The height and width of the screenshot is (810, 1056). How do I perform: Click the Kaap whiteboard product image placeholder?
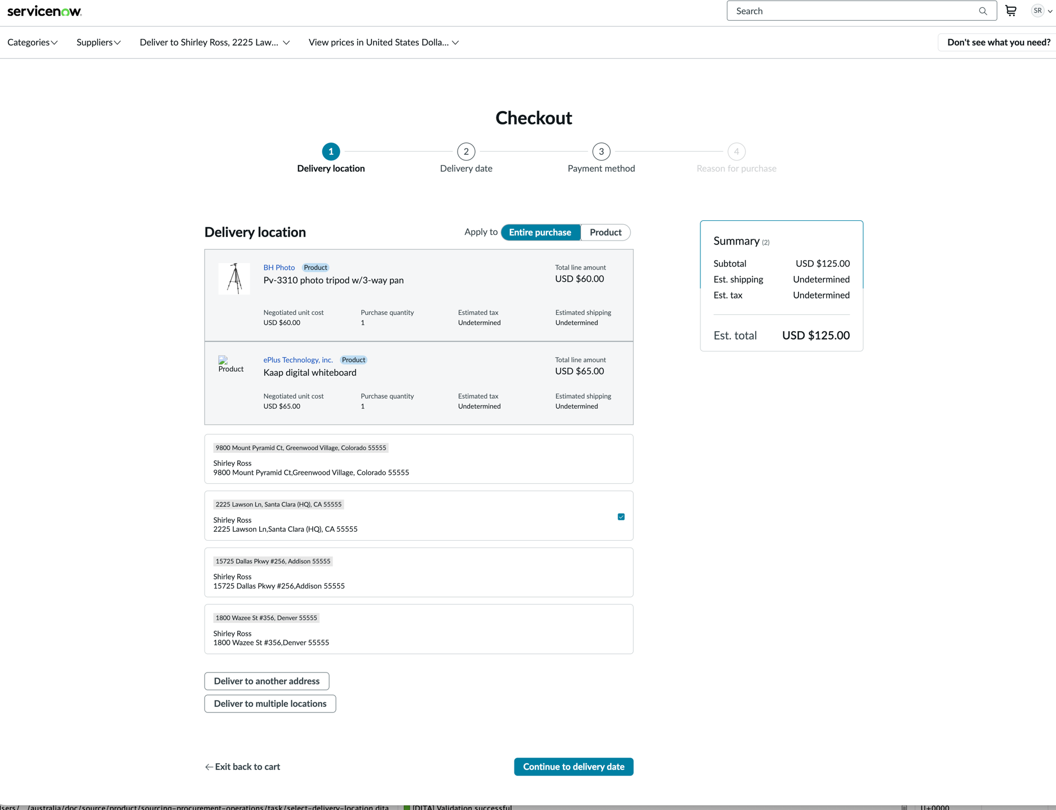coord(231,364)
